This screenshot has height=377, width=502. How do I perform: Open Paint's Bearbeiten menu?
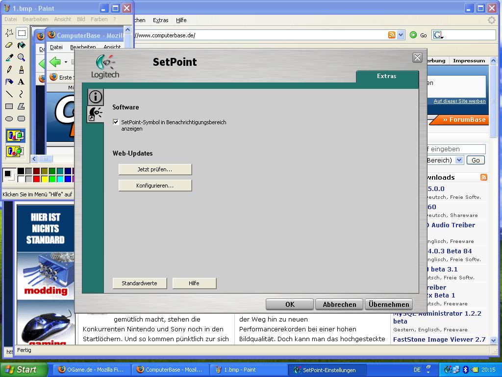pyautogui.click(x=35, y=19)
